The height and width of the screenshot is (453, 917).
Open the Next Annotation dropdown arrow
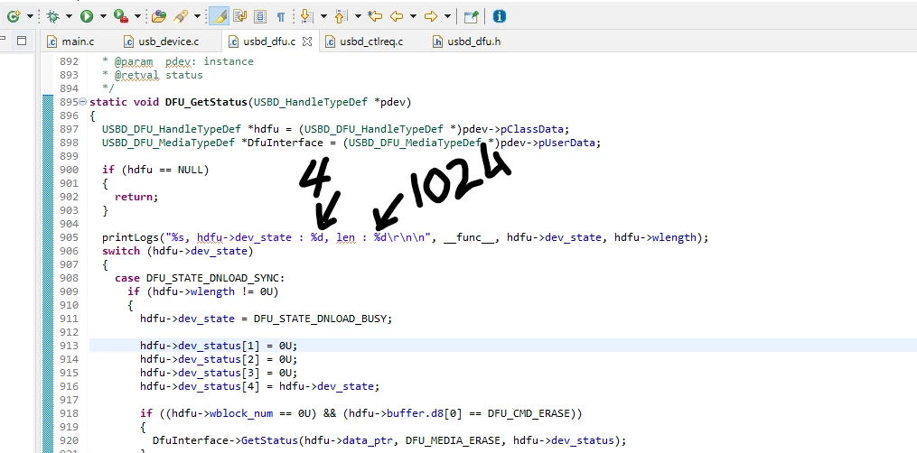323,16
